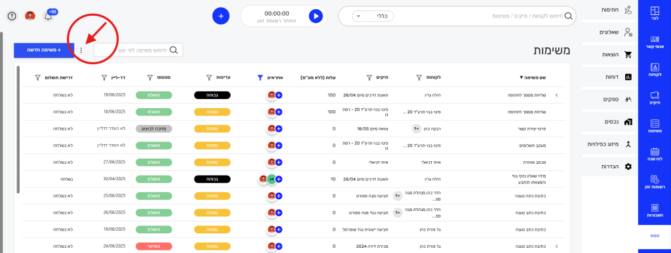This screenshot has height=253, width=671.
Task: Open the מחכה לביצוע status pill
Action: [153, 128]
